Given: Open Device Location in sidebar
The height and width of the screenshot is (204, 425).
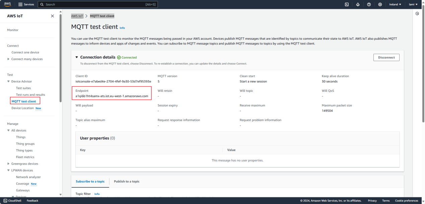Looking at the screenshot, I should pyautogui.click(x=22, y=108).
